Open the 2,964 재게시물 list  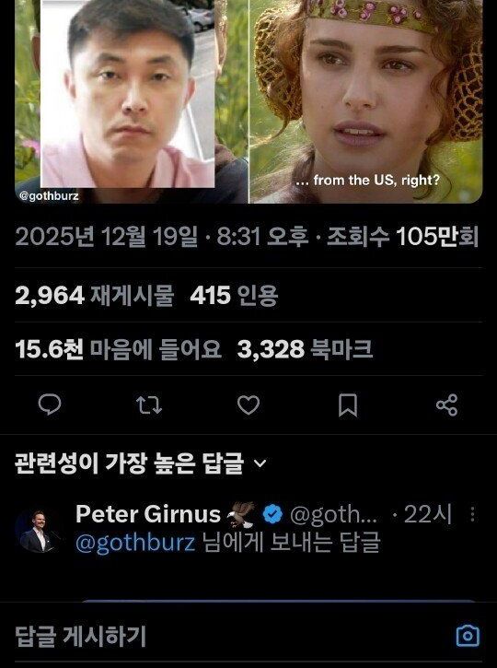pos(95,295)
